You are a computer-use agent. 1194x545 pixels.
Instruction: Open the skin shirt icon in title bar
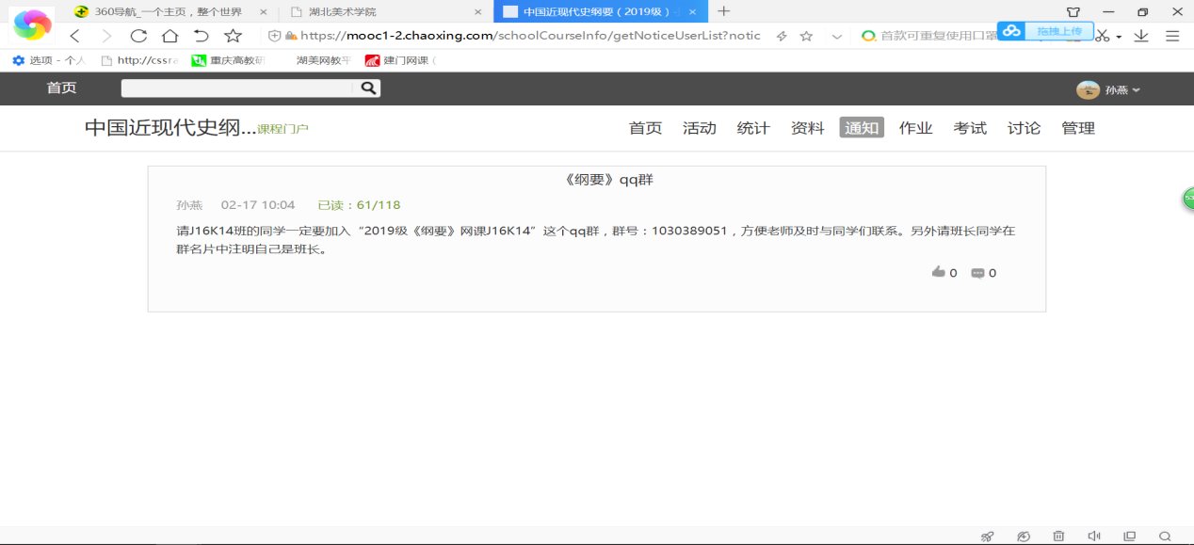(1073, 11)
